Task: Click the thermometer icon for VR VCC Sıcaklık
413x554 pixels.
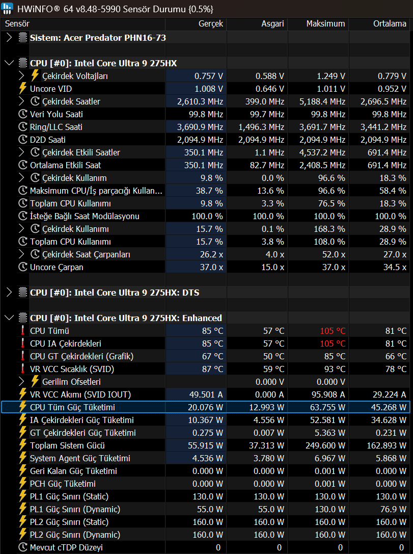Action: point(23,369)
